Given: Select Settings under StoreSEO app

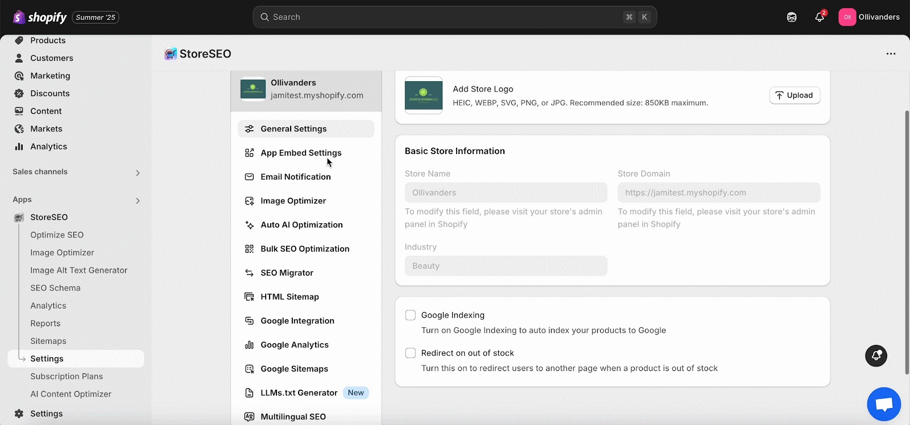Looking at the screenshot, I should pyautogui.click(x=76, y=359).
